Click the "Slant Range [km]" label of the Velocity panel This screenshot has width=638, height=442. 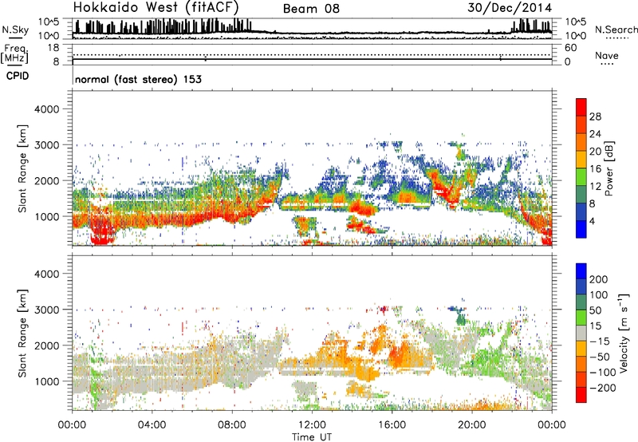pos(22,333)
